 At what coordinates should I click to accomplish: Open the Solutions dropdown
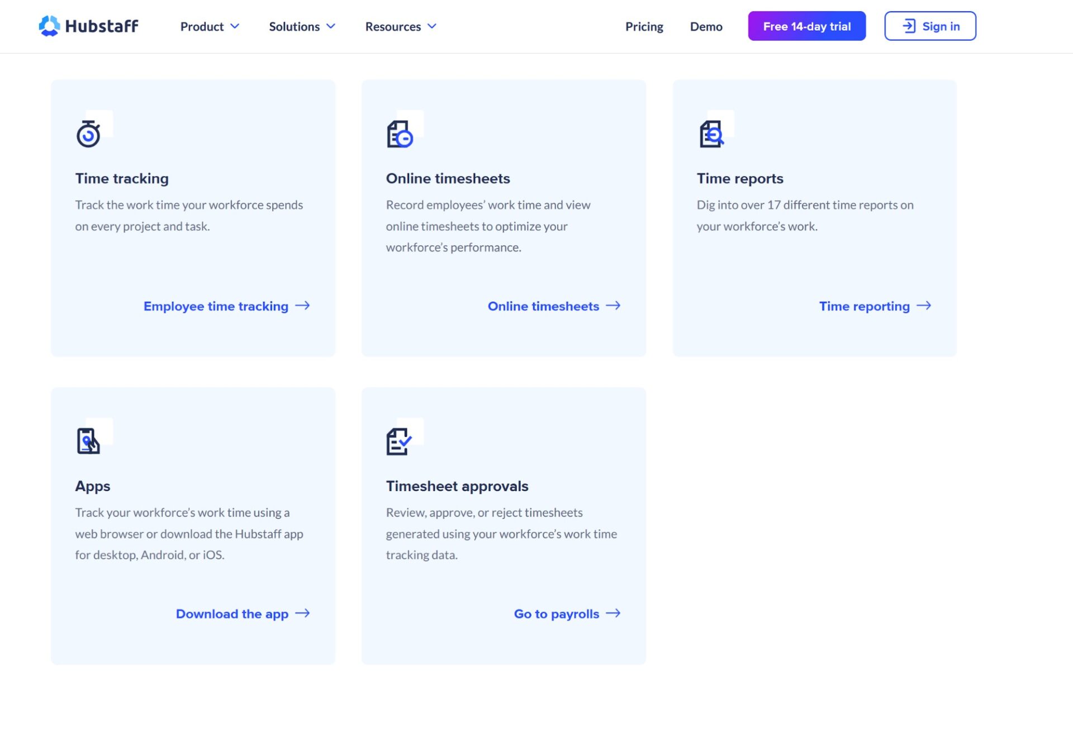(301, 26)
